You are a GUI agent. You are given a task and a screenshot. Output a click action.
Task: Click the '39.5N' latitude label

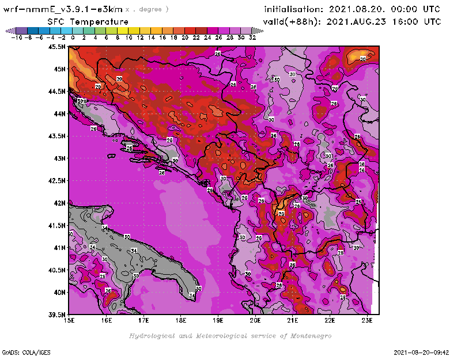click(56, 315)
